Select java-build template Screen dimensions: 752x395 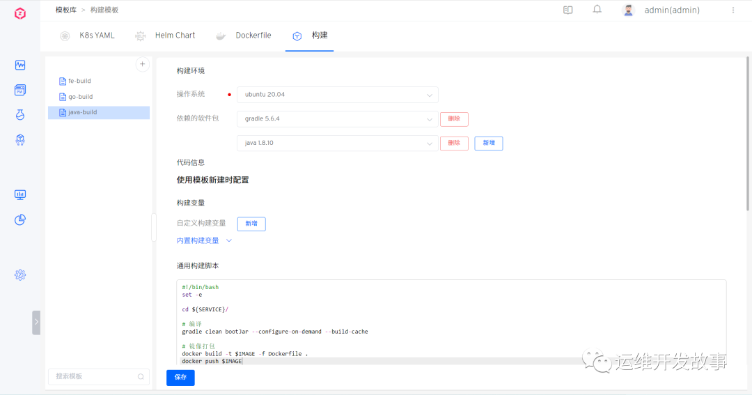[x=99, y=112]
